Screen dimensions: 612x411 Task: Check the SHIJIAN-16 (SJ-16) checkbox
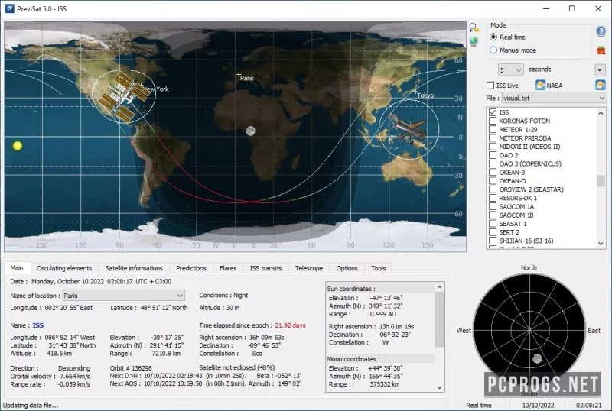pos(493,241)
